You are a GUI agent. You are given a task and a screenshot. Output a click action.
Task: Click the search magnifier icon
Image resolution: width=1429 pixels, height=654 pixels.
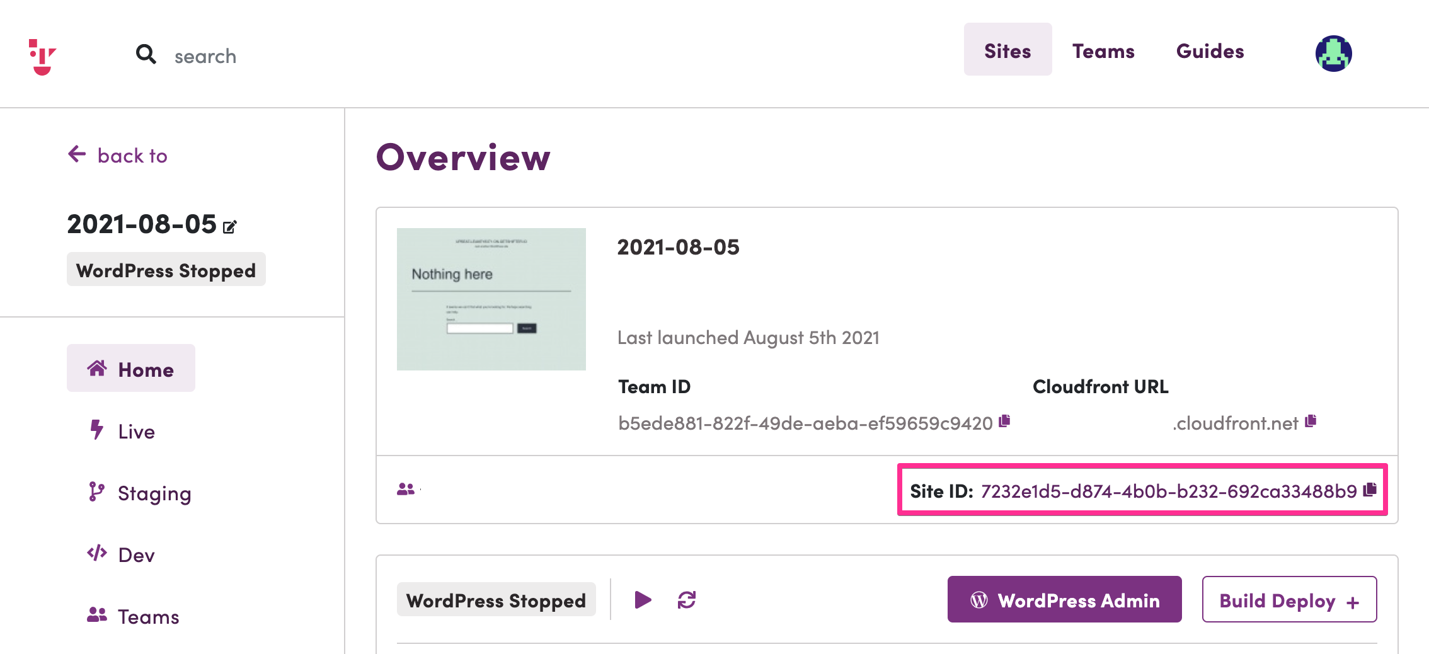[x=146, y=54]
